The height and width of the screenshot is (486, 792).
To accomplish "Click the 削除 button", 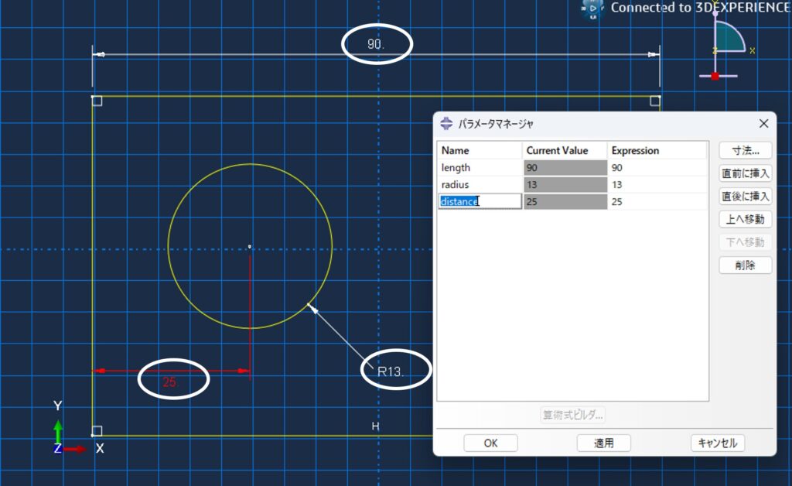I will tap(745, 265).
